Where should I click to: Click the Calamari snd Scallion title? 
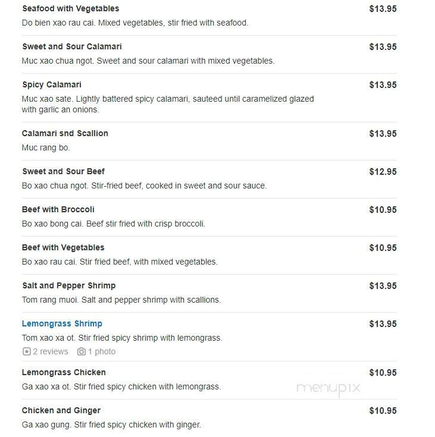point(65,134)
